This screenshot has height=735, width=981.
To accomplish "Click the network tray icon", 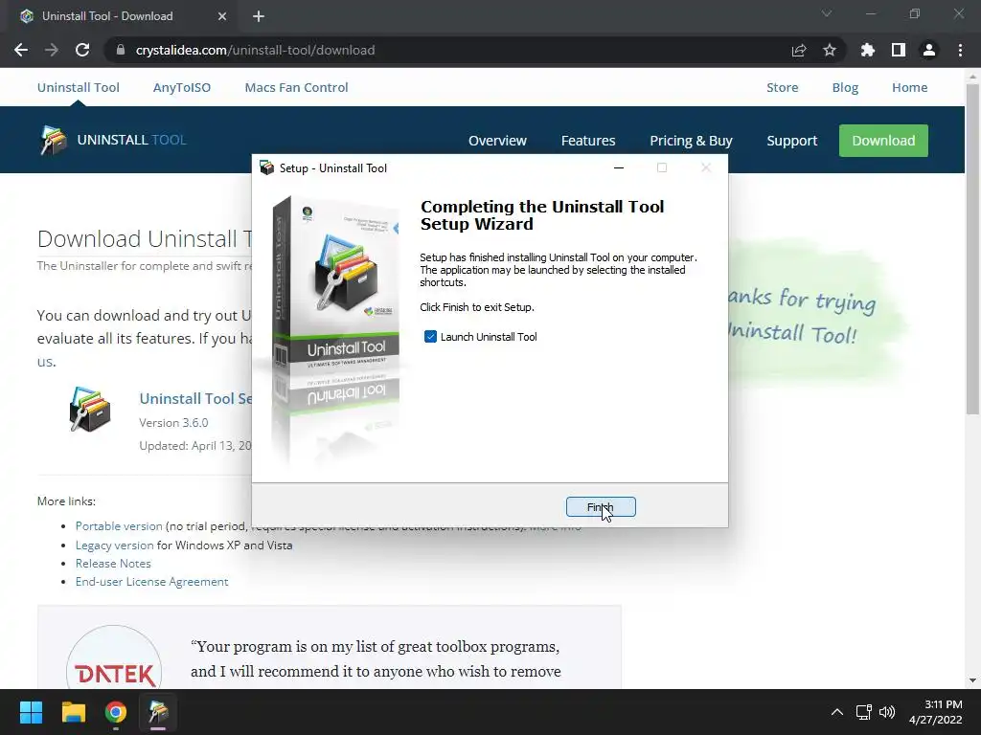I will tap(864, 712).
